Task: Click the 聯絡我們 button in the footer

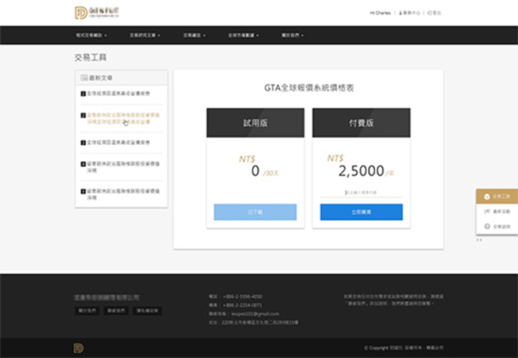Action: click(x=116, y=311)
